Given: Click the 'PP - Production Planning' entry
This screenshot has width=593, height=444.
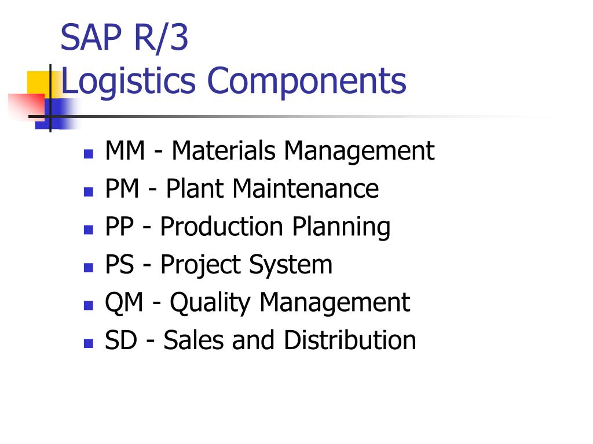Looking at the screenshot, I should click(248, 227).
